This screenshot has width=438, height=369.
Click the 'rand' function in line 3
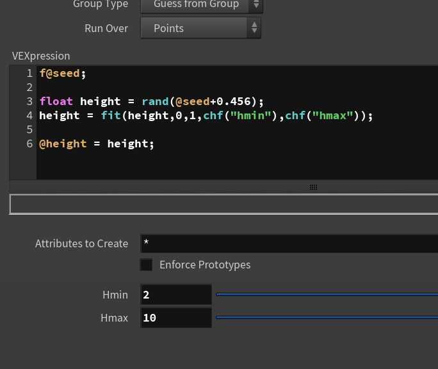coord(155,101)
